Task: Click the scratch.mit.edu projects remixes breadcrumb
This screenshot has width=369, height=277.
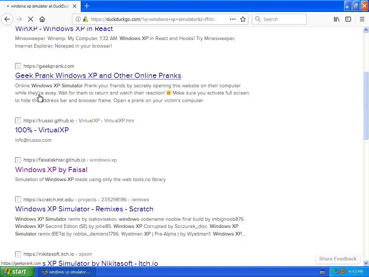Action: click(86, 200)
